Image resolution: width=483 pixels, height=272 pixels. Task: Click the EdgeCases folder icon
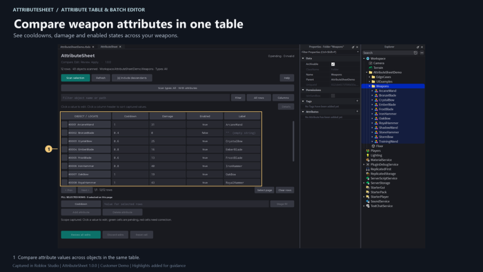(x=373, y=77)
